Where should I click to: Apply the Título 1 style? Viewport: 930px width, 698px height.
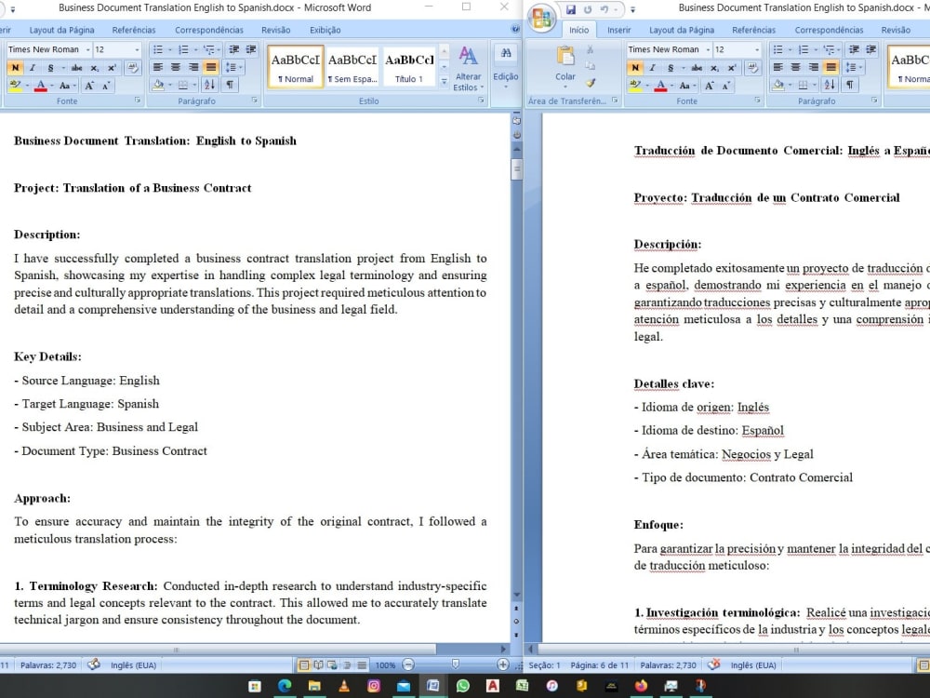coord(409,66)
